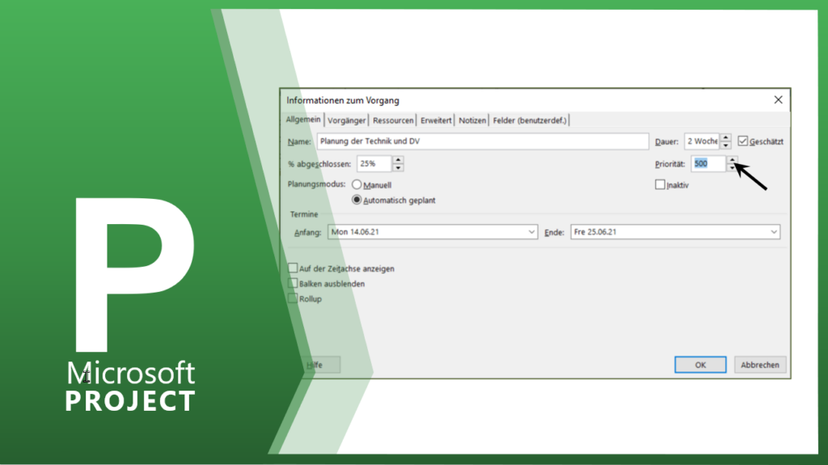Viewport: 828px width, 465px height.
Task: Enable Auf der Zeitachse anzeigen
Action: [x=293, y=268]
